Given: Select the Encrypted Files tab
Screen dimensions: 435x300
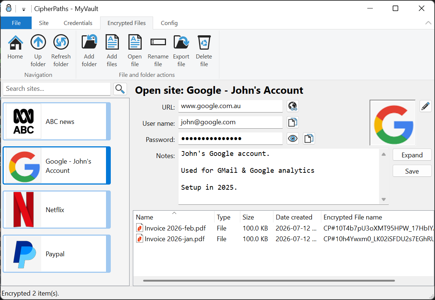Looking at the screenshot, I should (127, 23).
